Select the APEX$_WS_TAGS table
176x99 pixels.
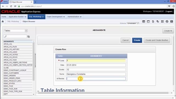pyautogui.click(x=18, y=60)
